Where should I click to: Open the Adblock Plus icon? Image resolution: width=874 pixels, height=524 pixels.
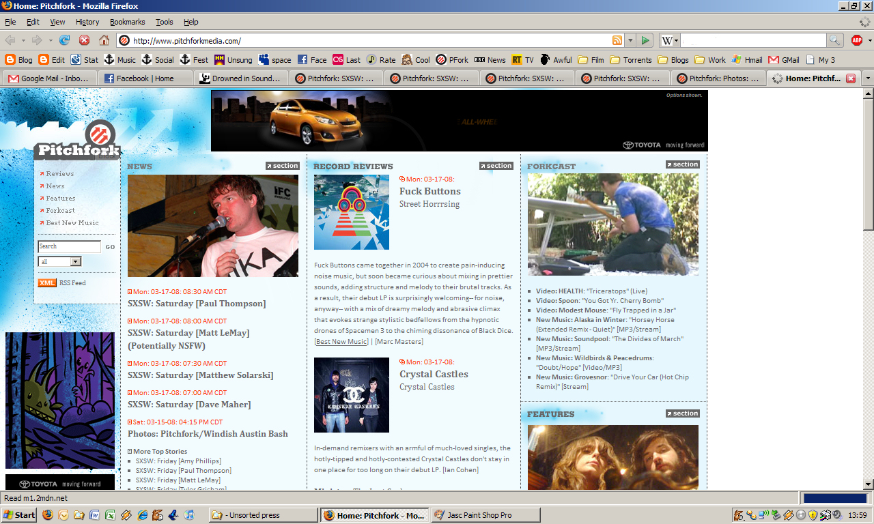(x=856, y=40)
